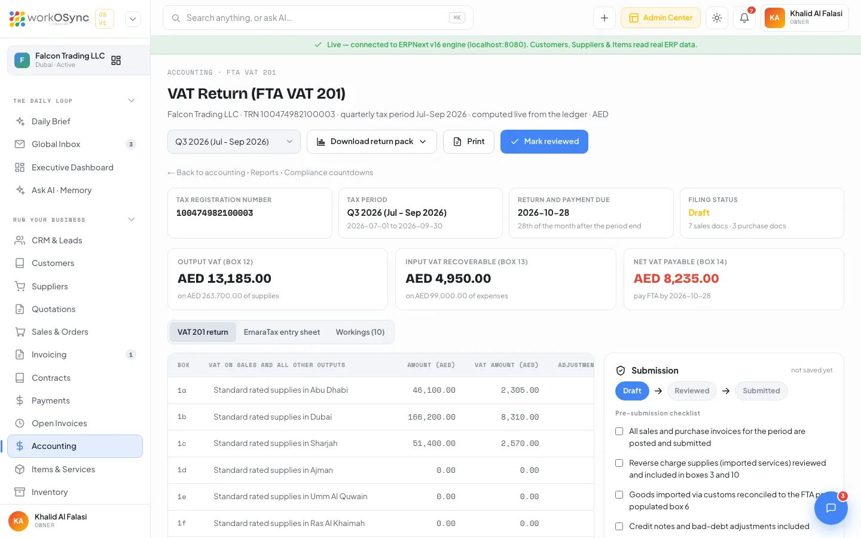Check 'All sales and purchase invoices' checklist item
The height and width of the screenshot is (538, 861).
pyautogui.click(x=619, y=432)
